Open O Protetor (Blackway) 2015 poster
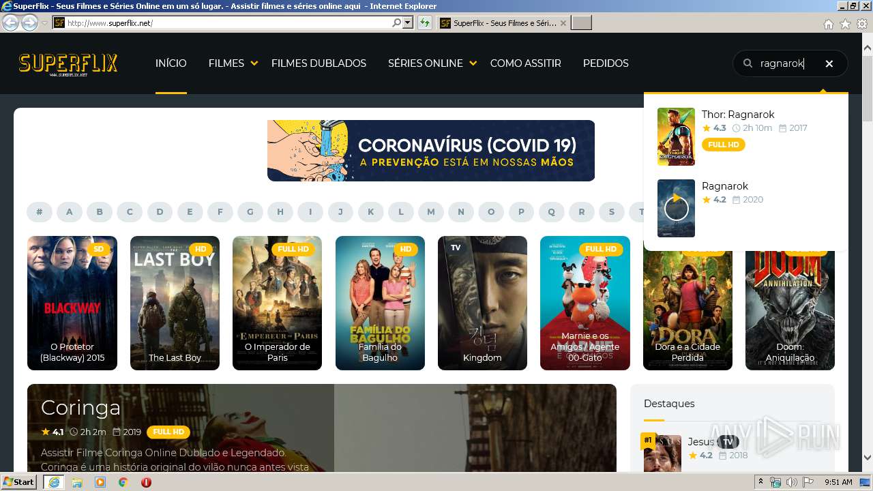 [x=72, y=303]
